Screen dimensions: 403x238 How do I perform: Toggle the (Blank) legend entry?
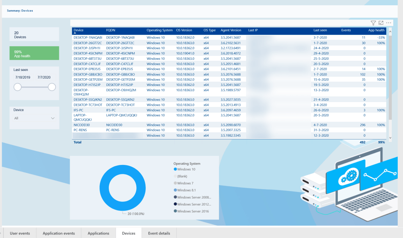[x=182, y=176]
